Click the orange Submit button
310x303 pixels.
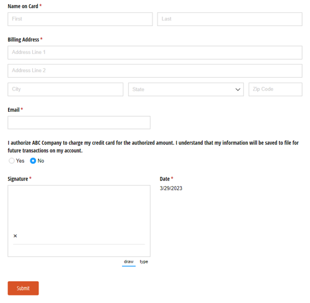click(x=23, y=288)
